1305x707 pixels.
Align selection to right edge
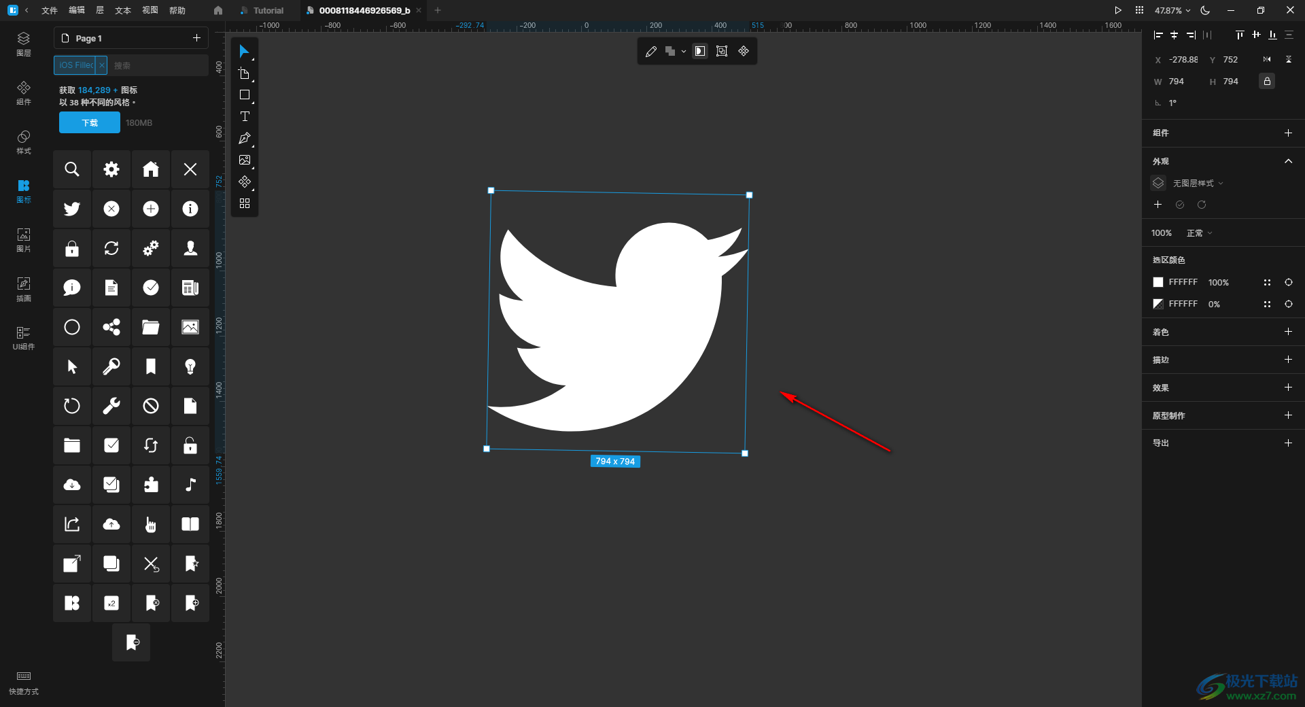(1191, 35)
